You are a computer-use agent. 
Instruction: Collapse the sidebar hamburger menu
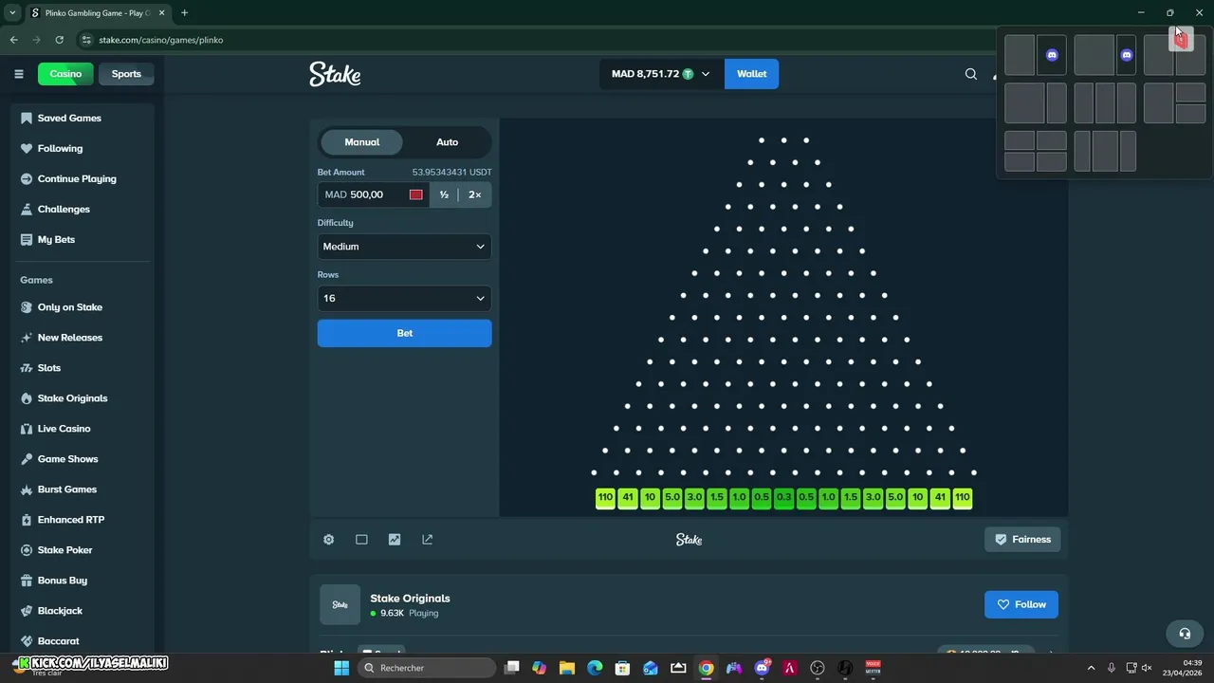click(x=18, y=74)
